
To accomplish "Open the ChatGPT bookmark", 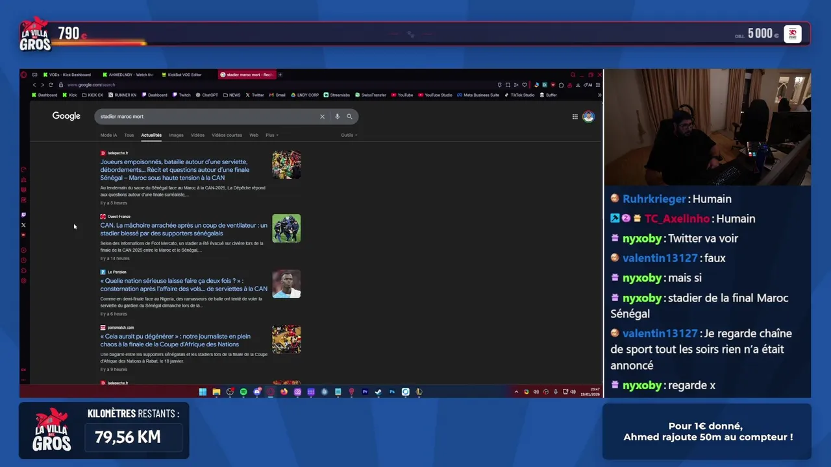I will 206,95.
